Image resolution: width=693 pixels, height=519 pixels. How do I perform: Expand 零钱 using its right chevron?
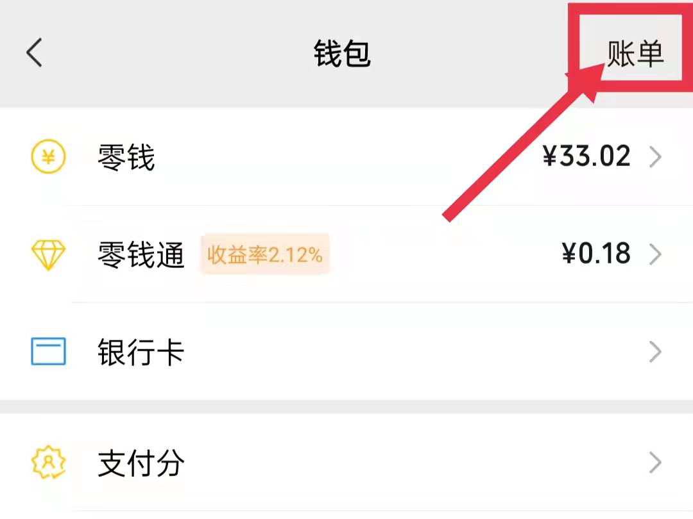[x=655, y=158]
